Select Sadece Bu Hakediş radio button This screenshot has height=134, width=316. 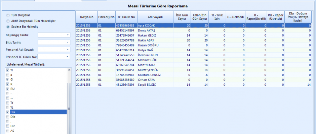coord(8,26)
